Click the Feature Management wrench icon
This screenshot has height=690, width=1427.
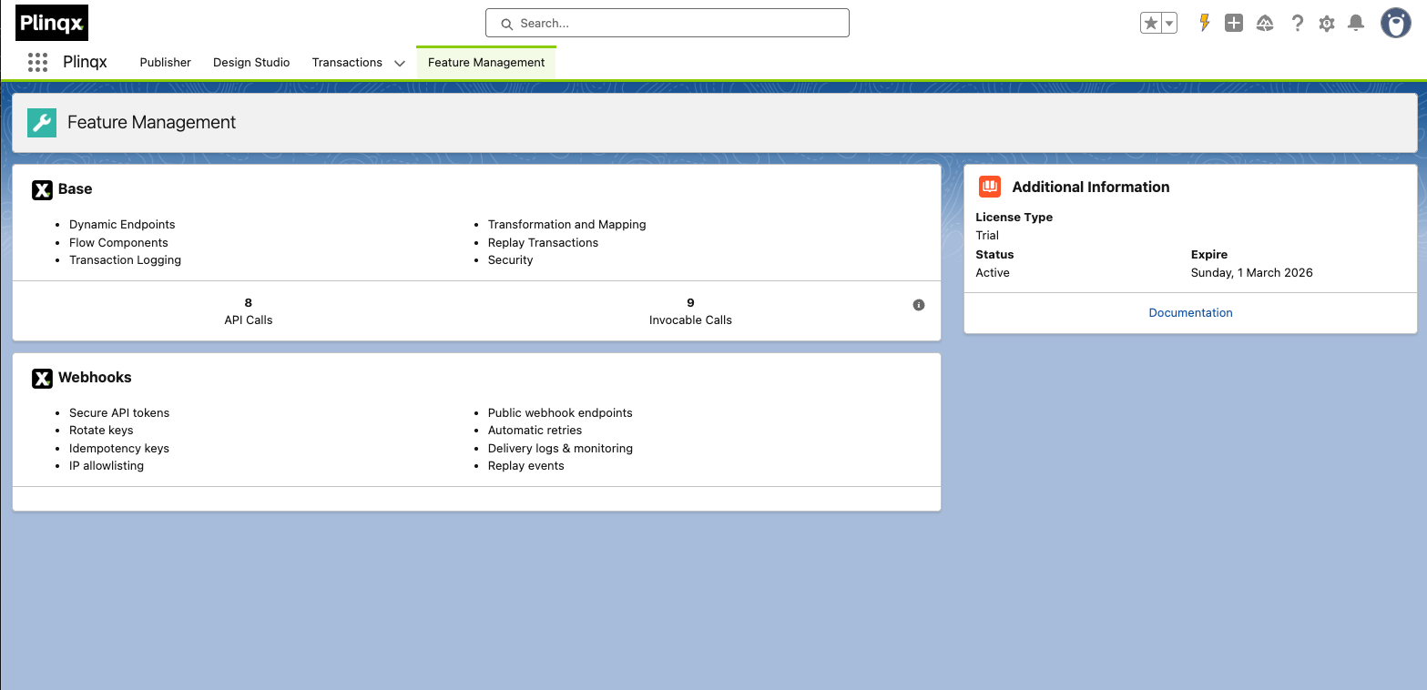tap(42, 123)
